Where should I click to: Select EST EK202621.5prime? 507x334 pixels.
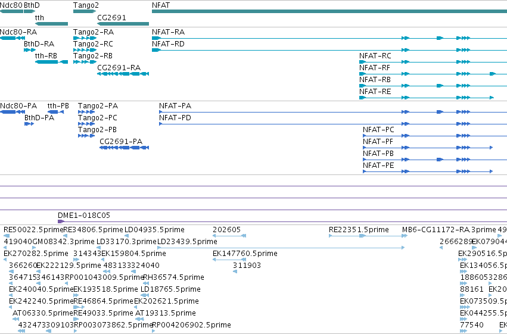coord(167,302)
